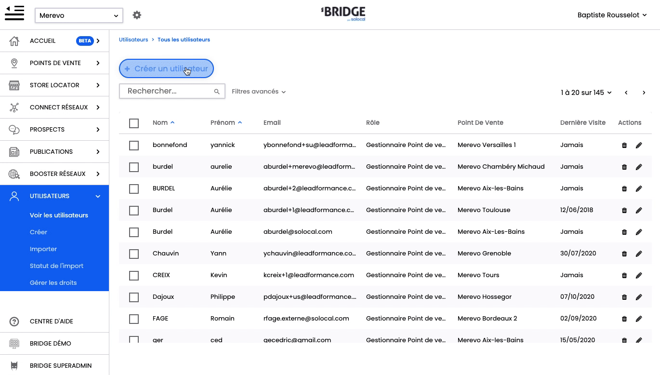This screenshot has width=660, height=375.
Task: Edit user FAGE with pencil icon
Action: point(639,319)
